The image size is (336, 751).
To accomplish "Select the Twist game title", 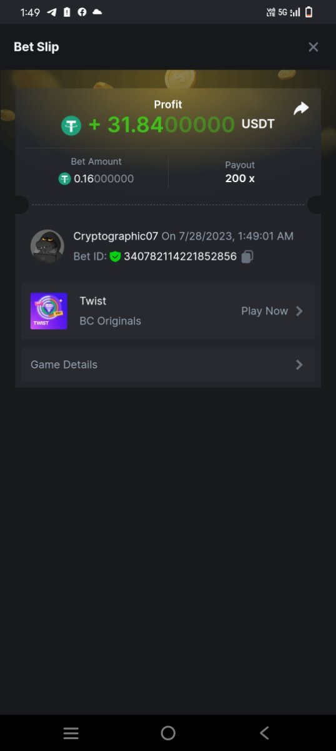I will click(93, 301).
